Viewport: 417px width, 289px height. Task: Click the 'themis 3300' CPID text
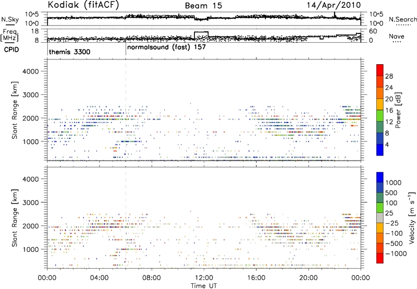[x=70, y=52]
